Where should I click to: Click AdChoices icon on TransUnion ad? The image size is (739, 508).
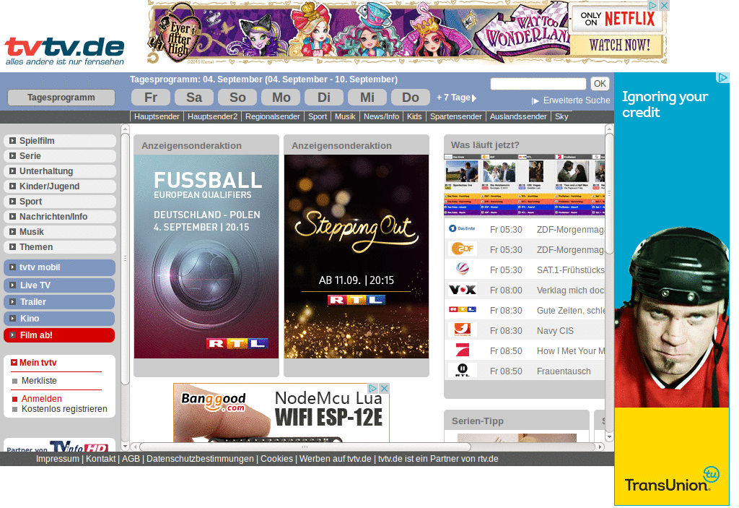(x=722, y=77)
